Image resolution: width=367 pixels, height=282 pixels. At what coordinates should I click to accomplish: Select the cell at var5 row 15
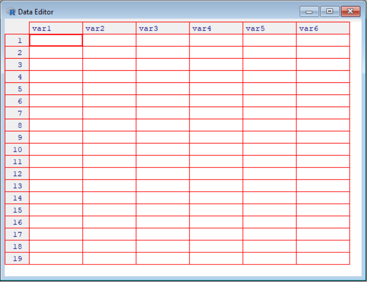tap(269, 210)
